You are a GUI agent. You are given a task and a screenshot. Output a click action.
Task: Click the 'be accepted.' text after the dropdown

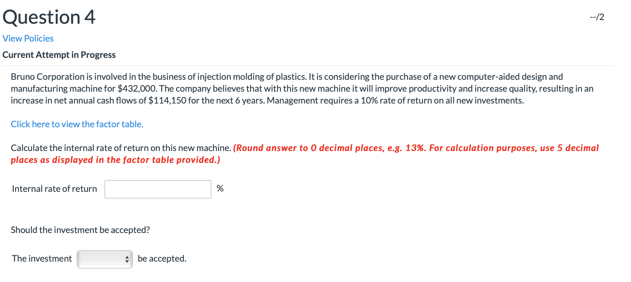point(162,259)
